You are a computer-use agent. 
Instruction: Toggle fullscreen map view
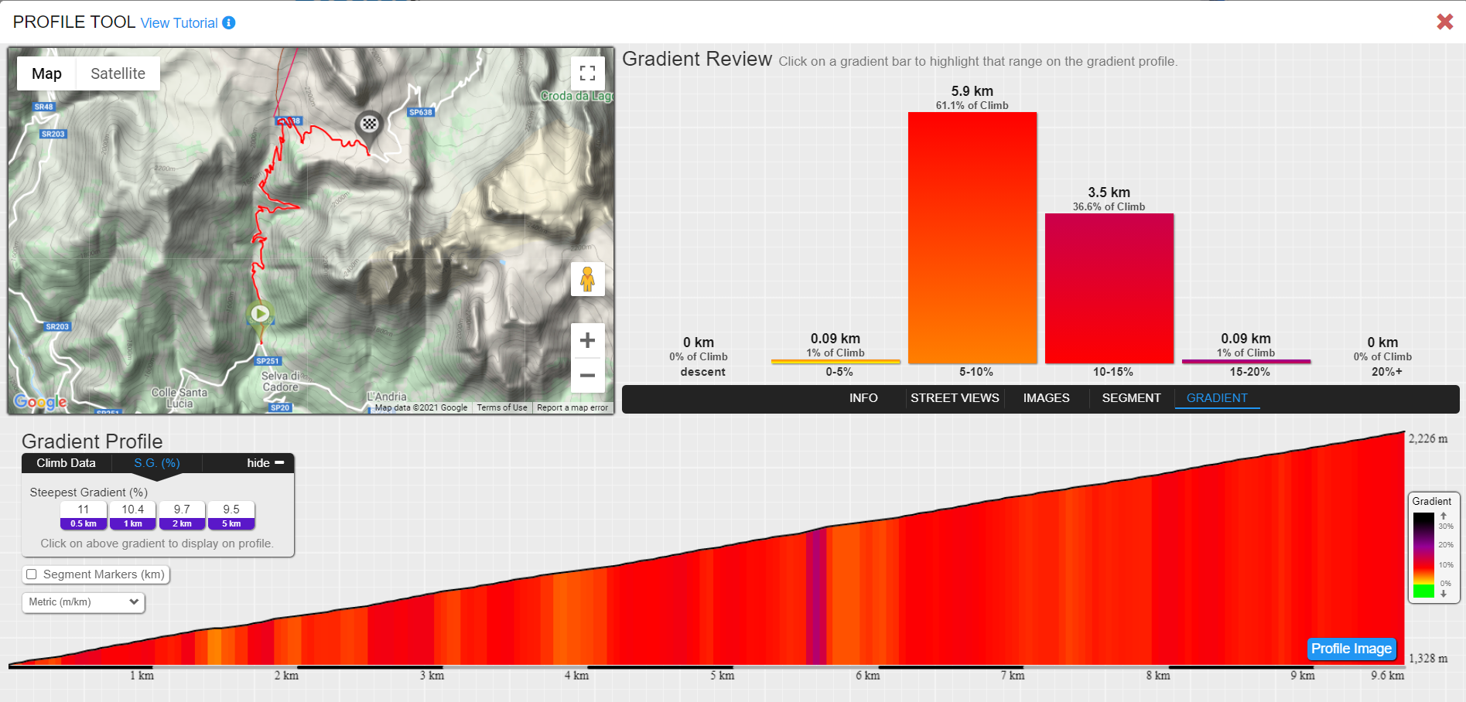coord(588,73)
